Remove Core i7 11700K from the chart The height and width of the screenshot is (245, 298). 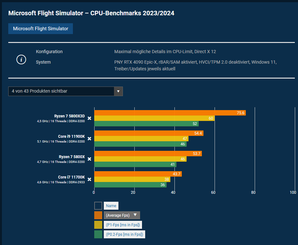click(89, 179)
